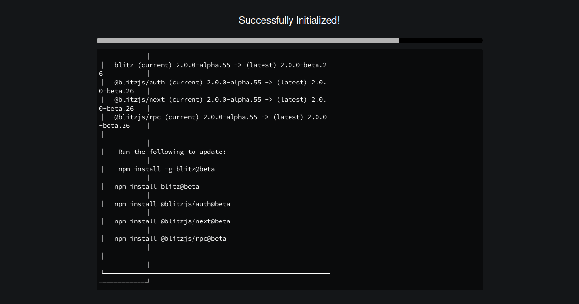
Task: Click the "npm install @blitzjs/auth@beta" line
Action: pyautogui.click(x=172, y=204)
